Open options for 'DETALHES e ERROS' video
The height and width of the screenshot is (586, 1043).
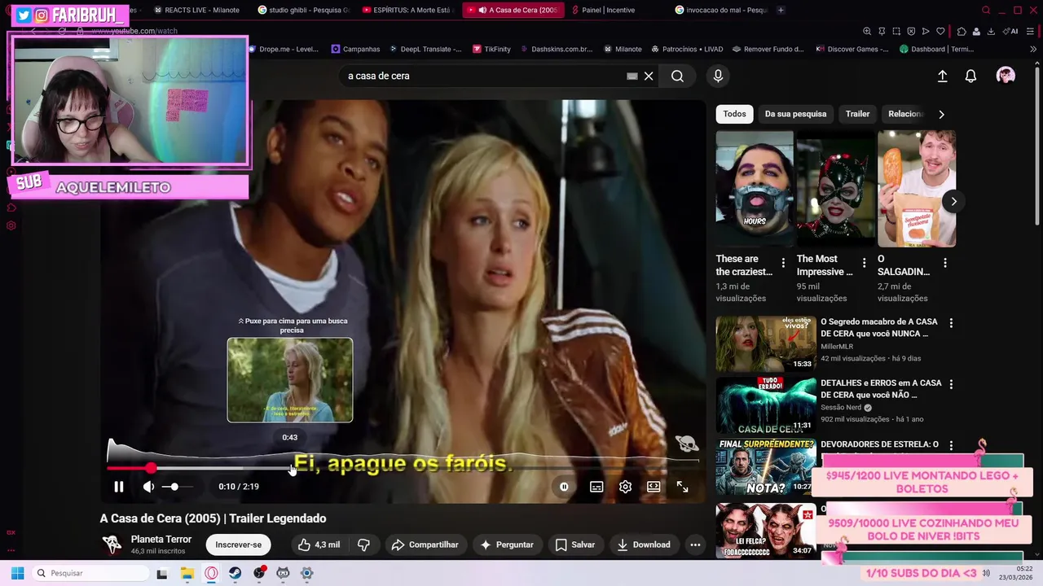[951, 384]
